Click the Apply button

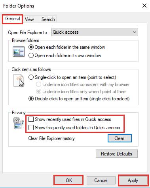coord(133,180)
